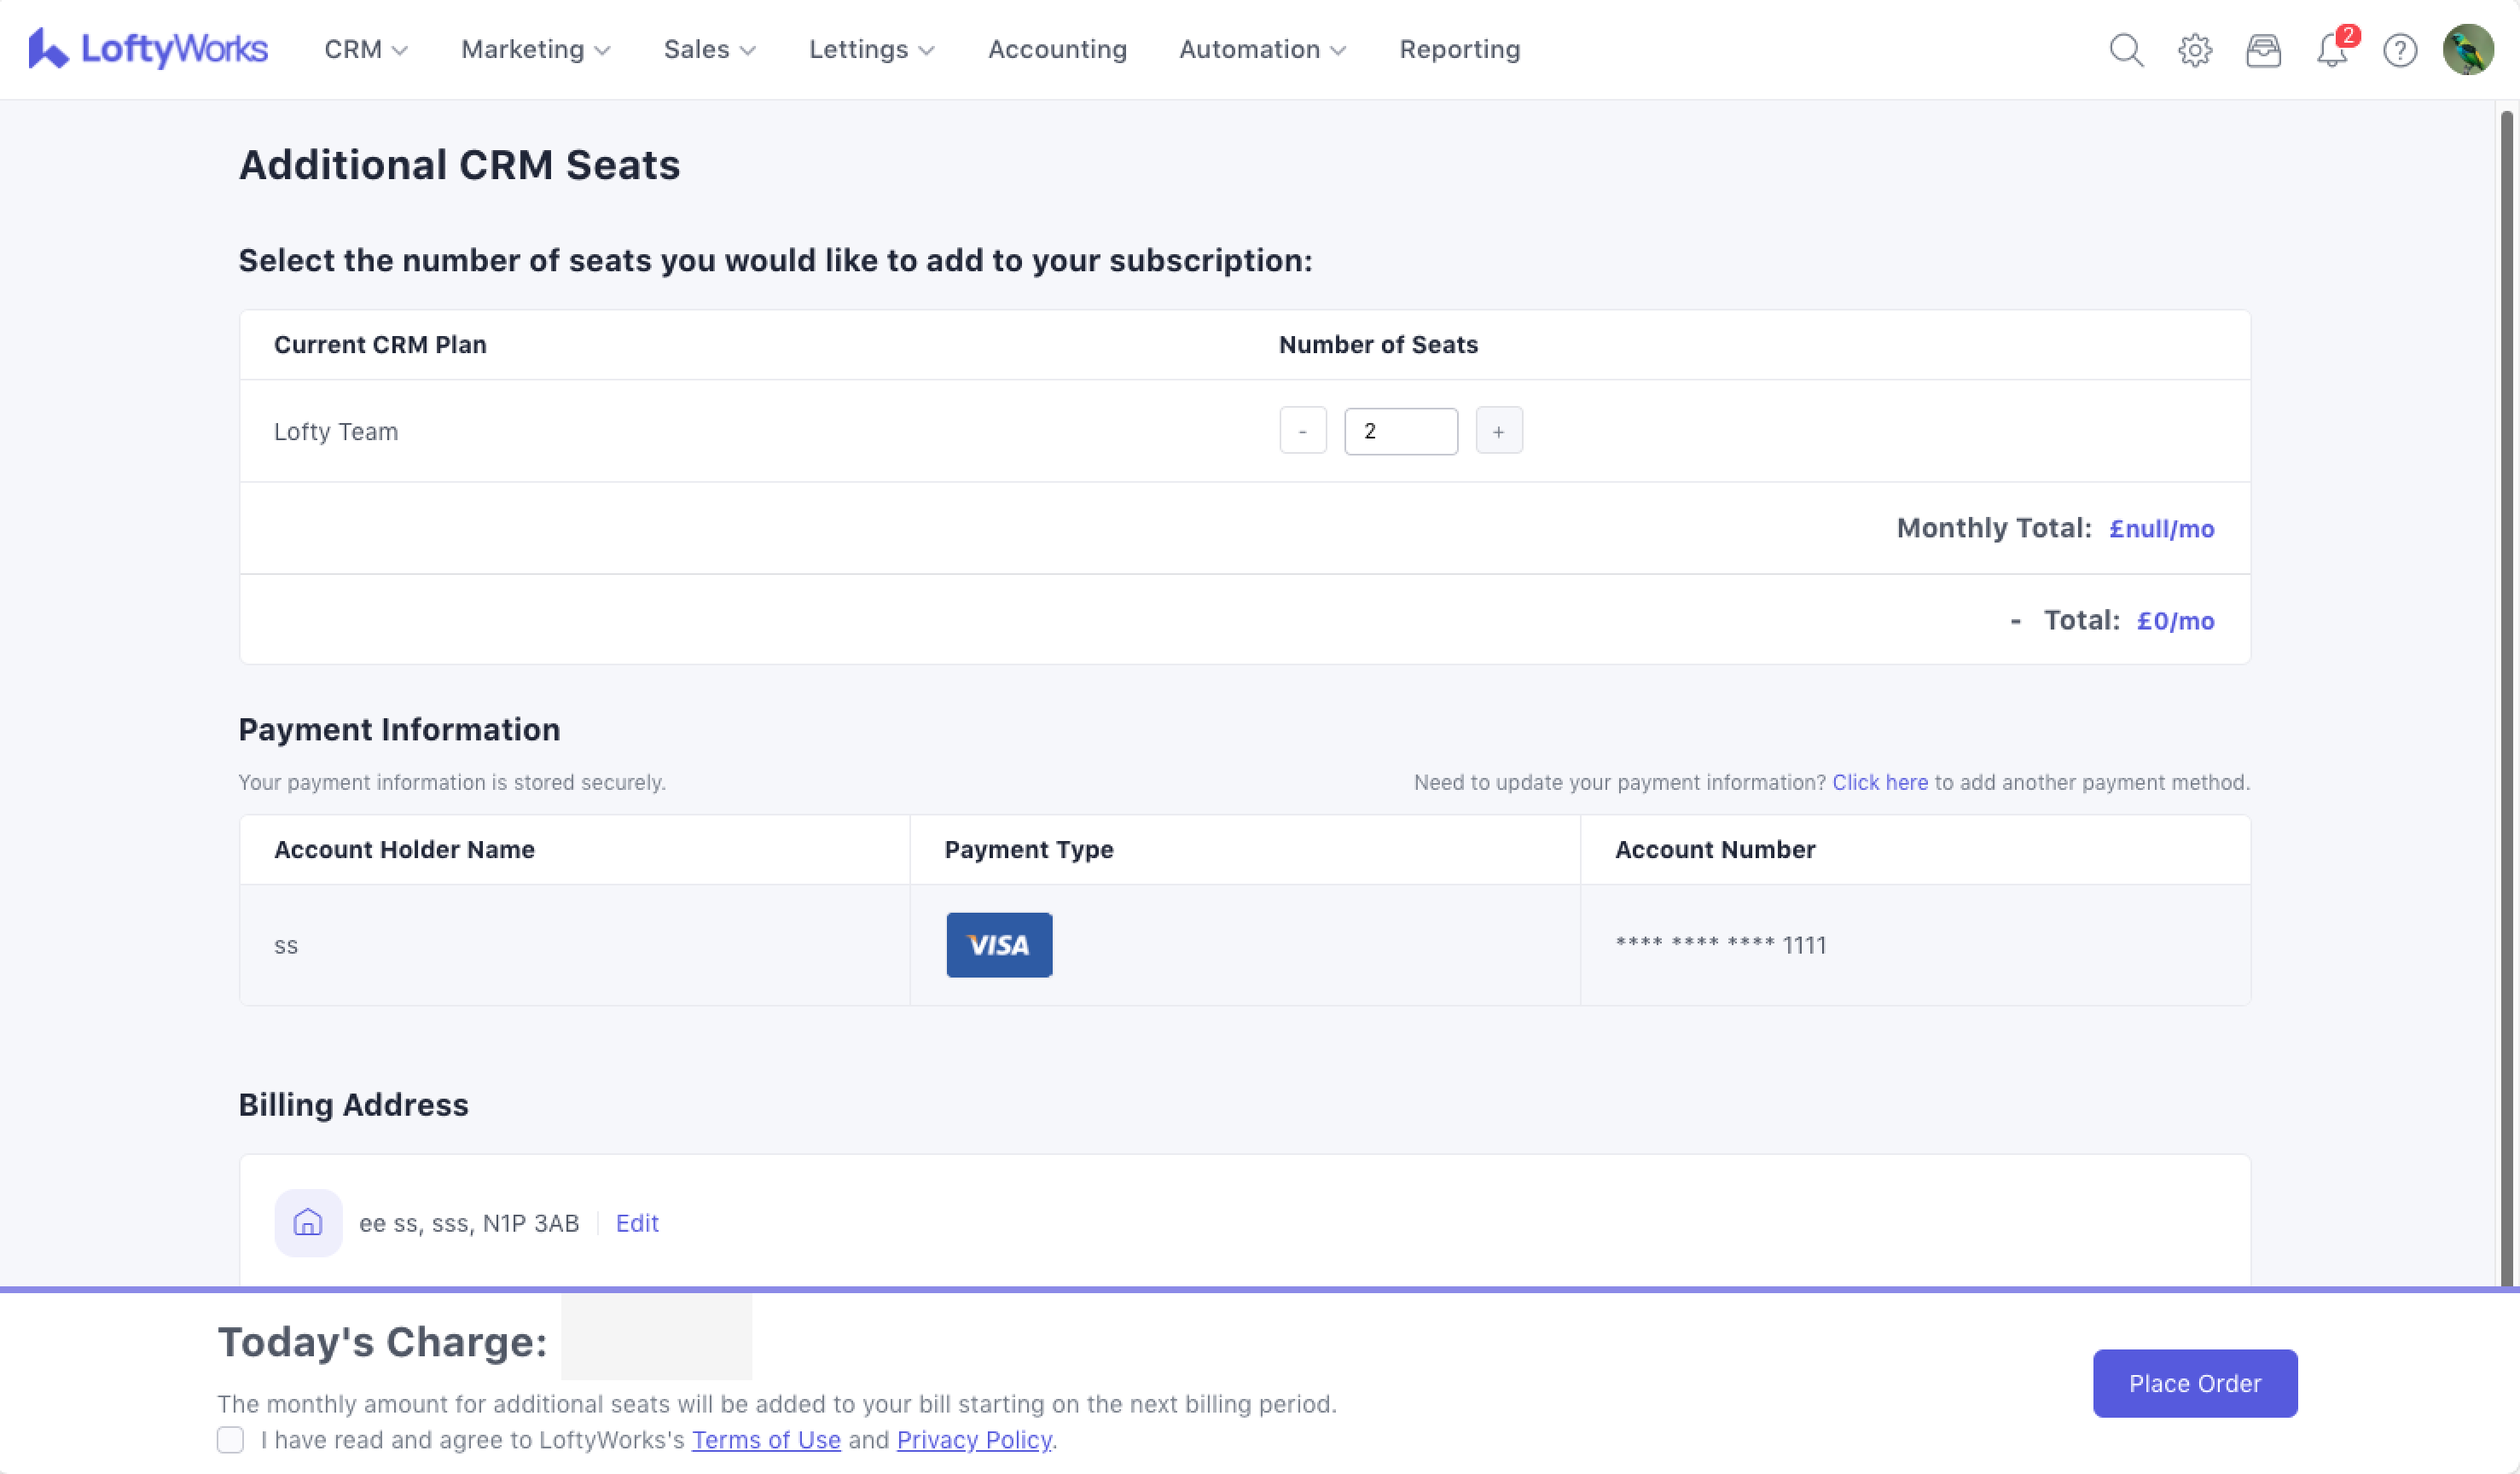Image resolution: width=2520 pixels, height=1474 pixels.
Task: Open the help question mark icon
Action: pyautogui.click(x=2400, y=50)
